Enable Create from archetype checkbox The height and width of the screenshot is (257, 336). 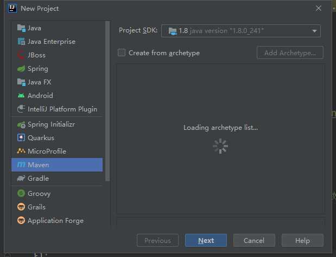[x=122, y=52]
